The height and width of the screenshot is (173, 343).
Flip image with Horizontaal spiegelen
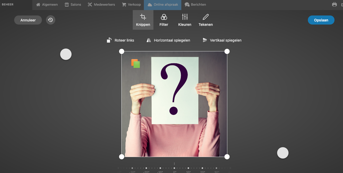[168, 40]
